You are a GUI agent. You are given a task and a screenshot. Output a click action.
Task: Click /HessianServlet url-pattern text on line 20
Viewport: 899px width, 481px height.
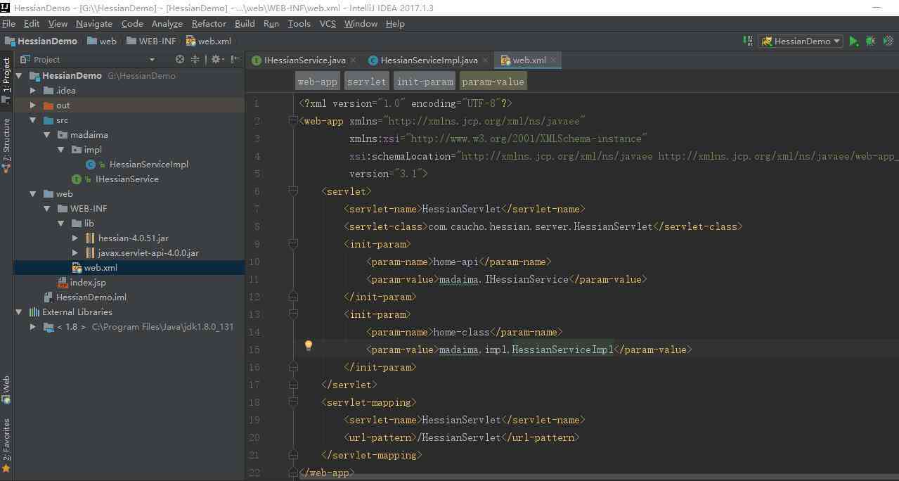point(459,437)
